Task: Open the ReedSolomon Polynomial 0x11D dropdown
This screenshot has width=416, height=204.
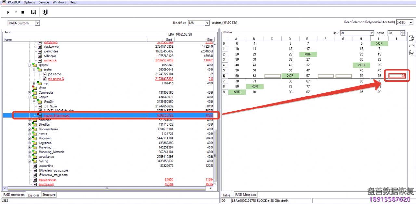Action: point(411,23)
